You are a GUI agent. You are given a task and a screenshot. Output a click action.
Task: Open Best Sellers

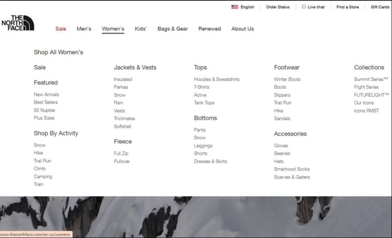(x=46, y=102)
